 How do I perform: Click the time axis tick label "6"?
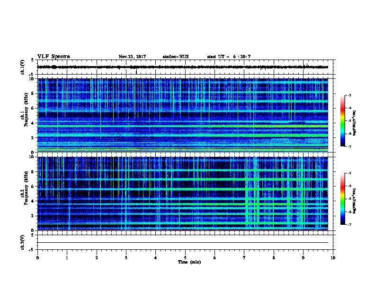[215, 258]
